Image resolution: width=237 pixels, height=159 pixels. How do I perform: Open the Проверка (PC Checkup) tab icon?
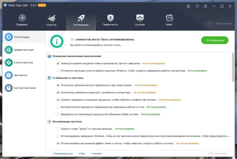[x=22, y=18]
